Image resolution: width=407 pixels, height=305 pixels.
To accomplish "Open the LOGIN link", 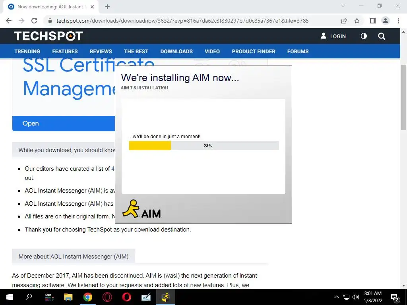I will point(333,36).
